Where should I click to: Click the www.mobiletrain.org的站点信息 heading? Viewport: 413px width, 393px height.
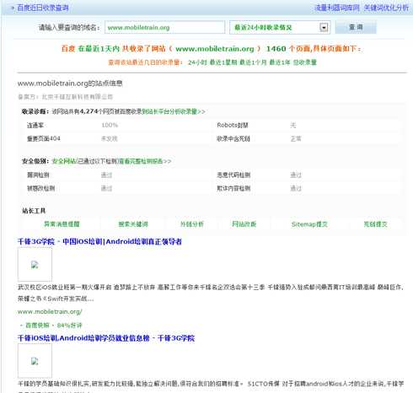tap(70, 83)
